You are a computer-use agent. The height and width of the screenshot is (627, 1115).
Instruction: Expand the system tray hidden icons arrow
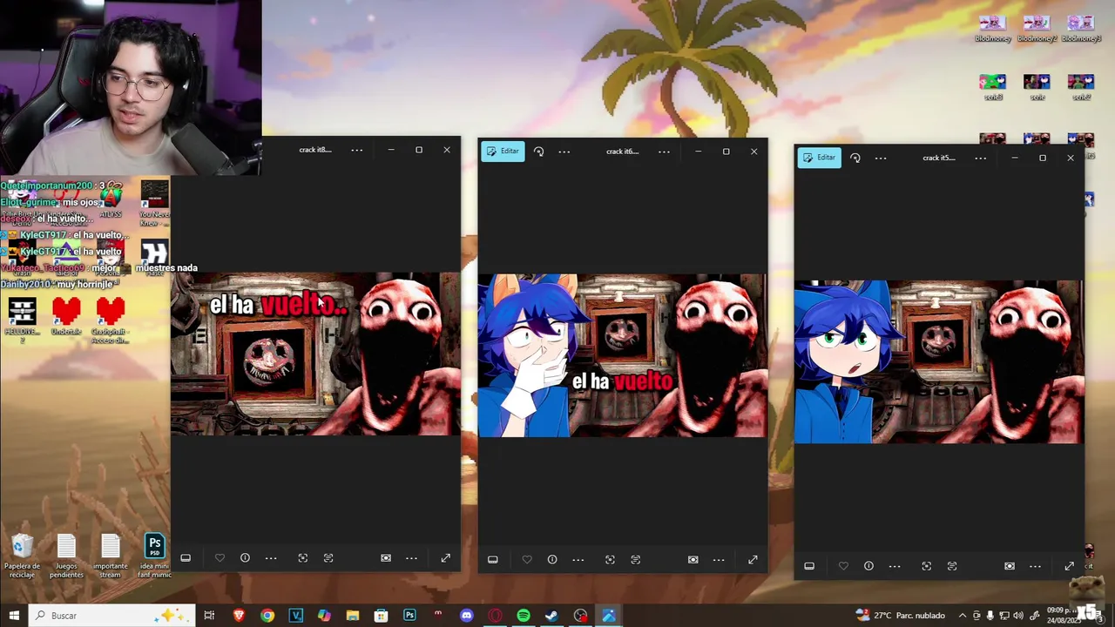click(x=963, y=616)
